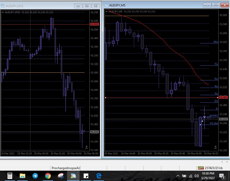Click the 2Ls level label
The height and width of the screenshot is (181, 230).
point(216,101)
